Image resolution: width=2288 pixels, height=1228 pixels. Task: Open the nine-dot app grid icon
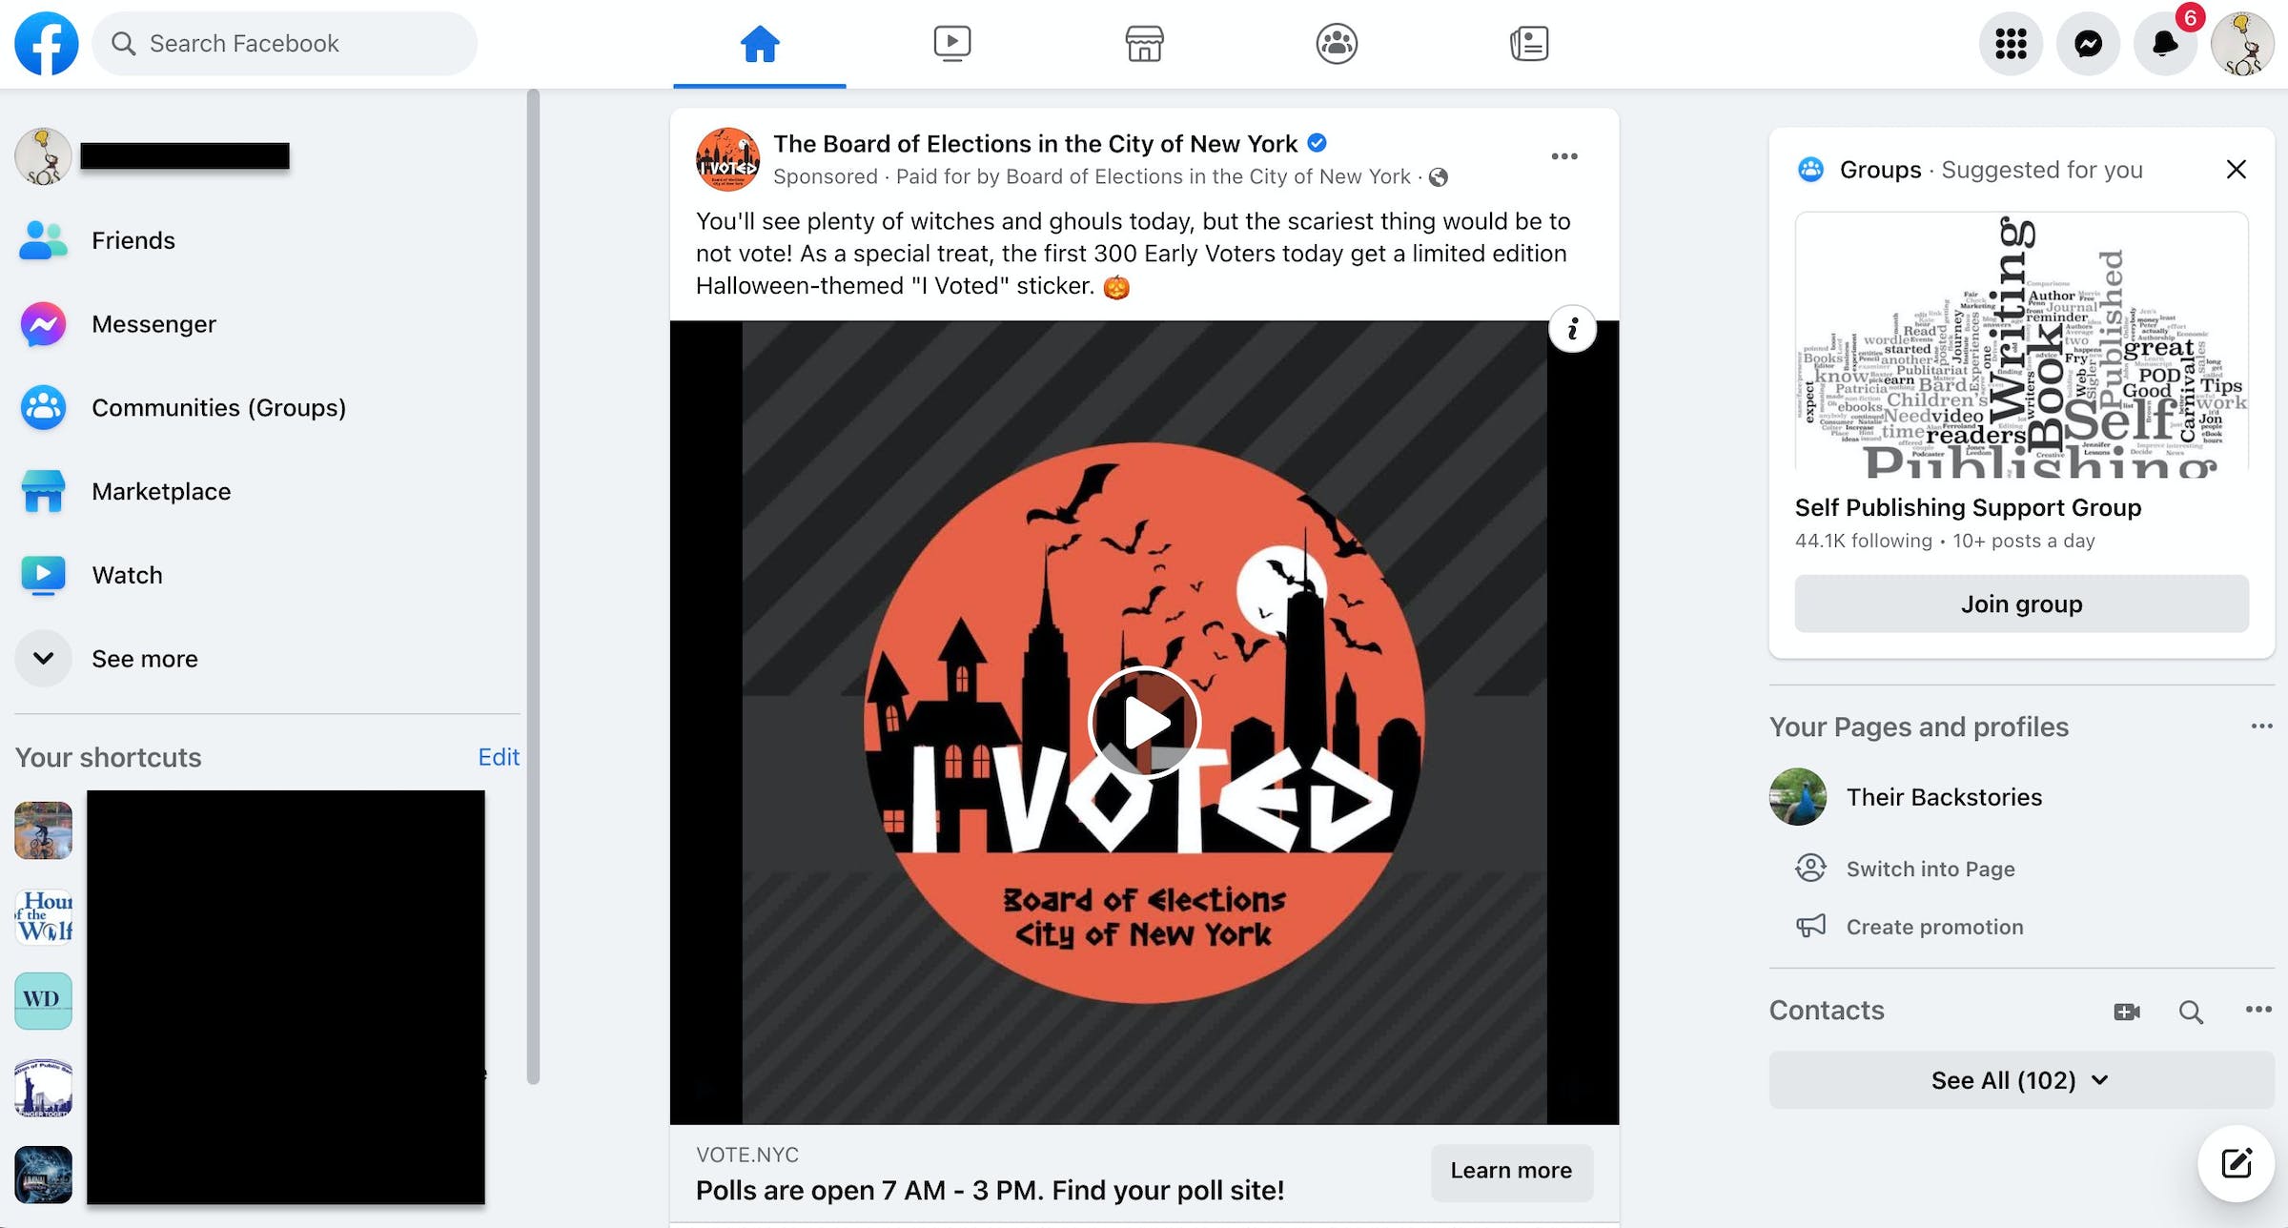click(2010, 42)
